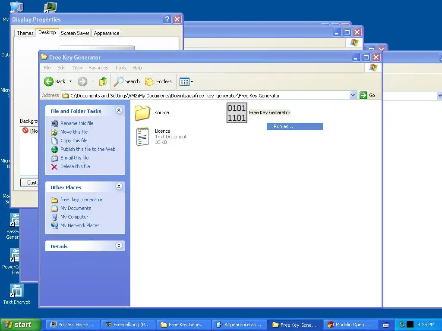Viewport: 442px width, 331px height.
Task: Click the E-mail this file envelope icon
Action: 54,158
